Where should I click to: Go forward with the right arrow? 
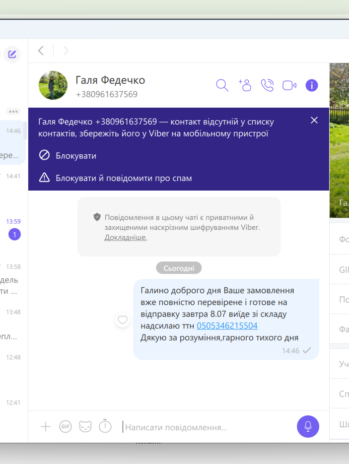tap(66, 51)
